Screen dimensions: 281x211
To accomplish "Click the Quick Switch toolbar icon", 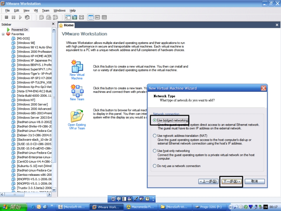I will click(x=75, y=17).
